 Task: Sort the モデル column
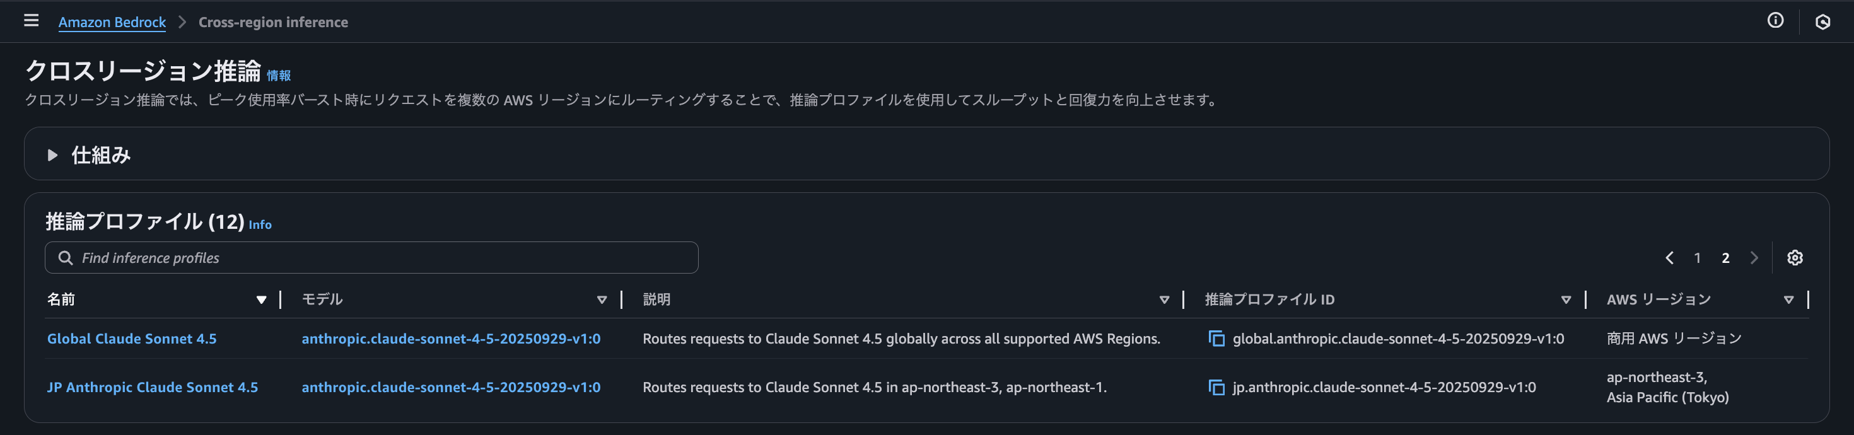(602, 299)
